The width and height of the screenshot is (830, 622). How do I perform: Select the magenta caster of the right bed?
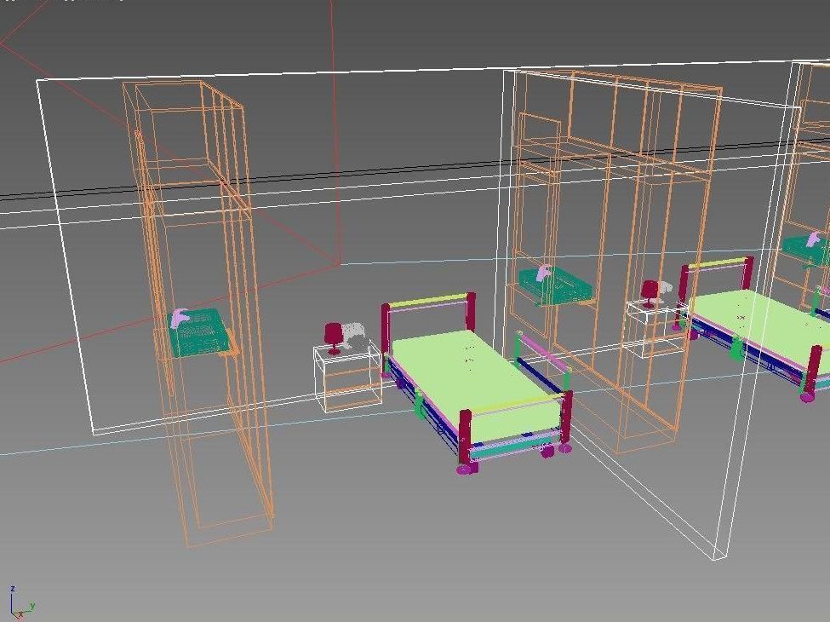tap(806, 397)
